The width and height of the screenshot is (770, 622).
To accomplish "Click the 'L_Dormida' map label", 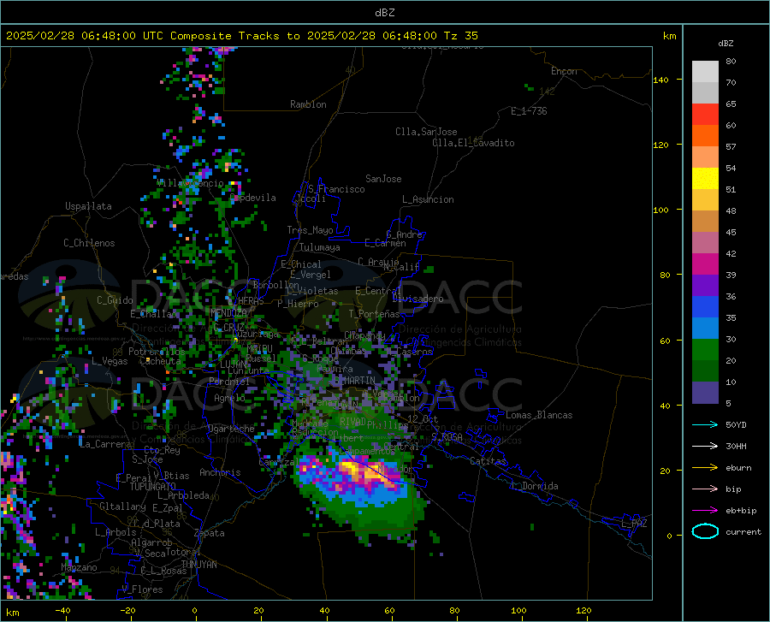I will [x=534, y=486].
